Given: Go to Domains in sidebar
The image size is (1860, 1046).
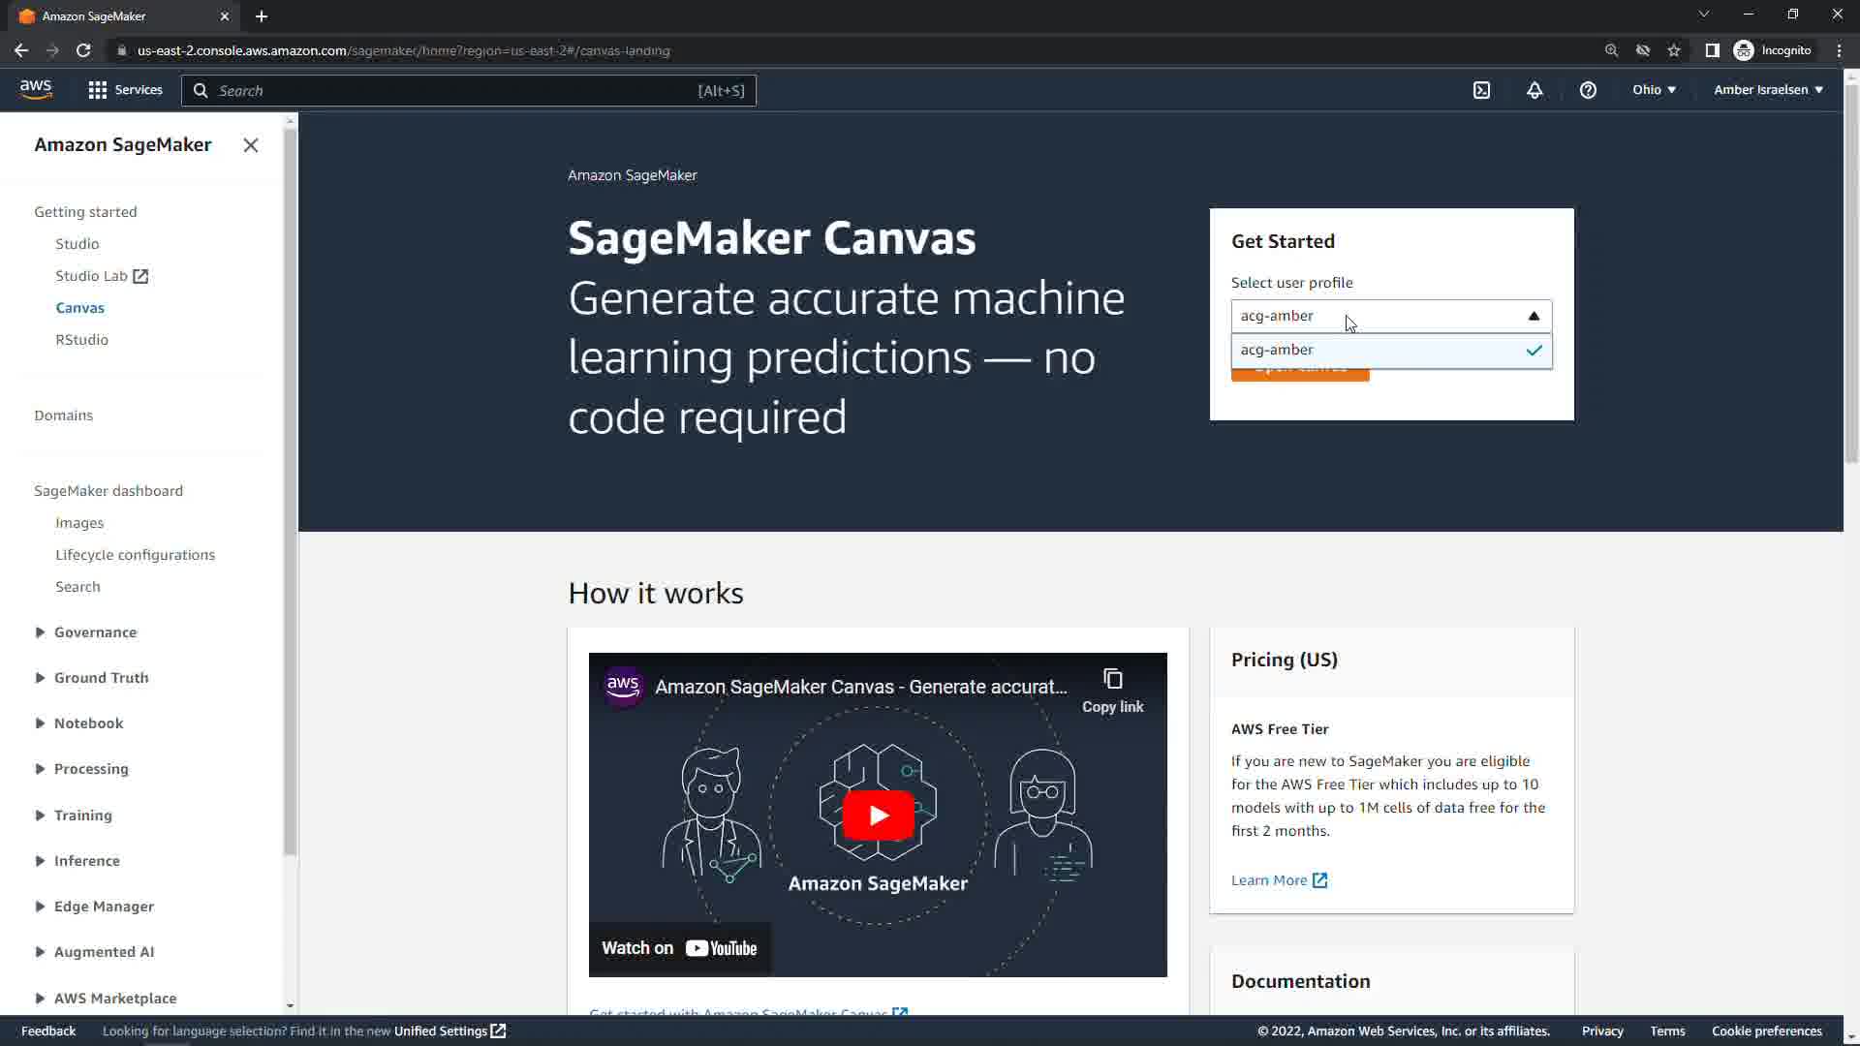Looking at the screenshot, I should point(64,415).
